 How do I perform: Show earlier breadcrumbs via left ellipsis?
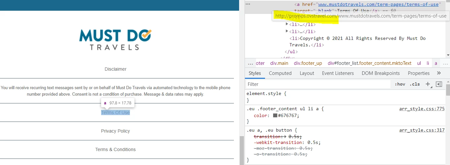tap(250, 63)
